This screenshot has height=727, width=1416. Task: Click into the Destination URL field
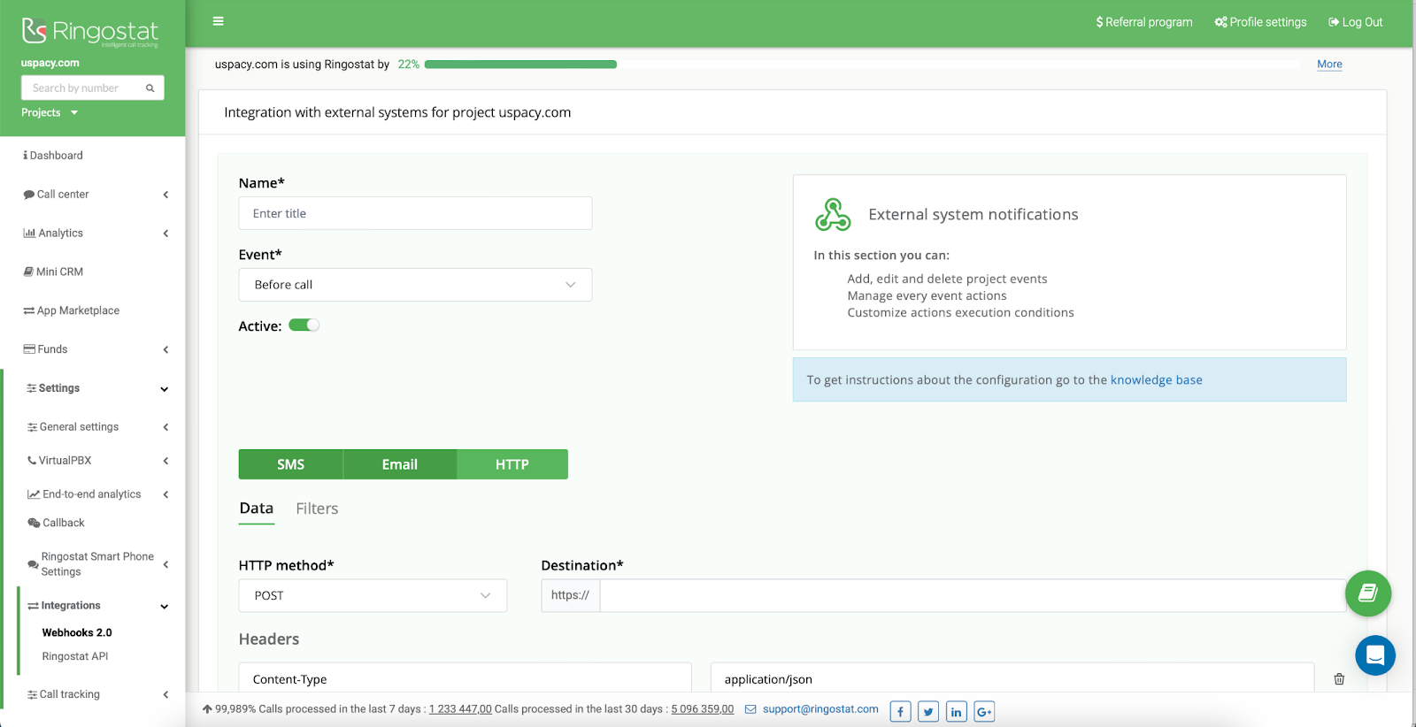[973, 596]
